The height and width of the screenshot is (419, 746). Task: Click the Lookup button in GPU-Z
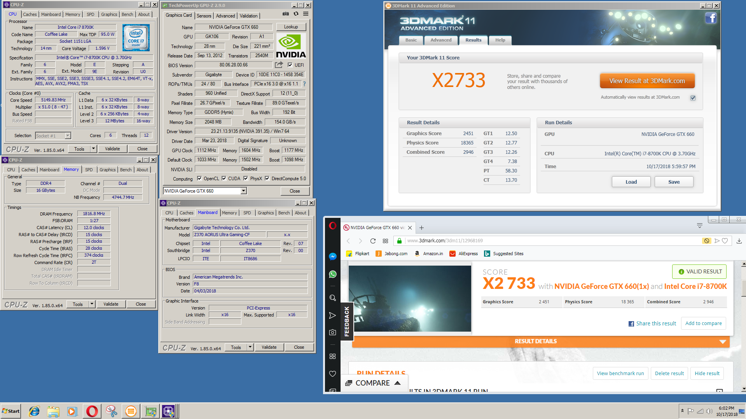(291, 27)
